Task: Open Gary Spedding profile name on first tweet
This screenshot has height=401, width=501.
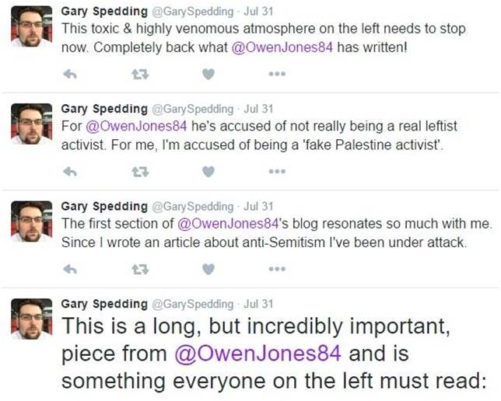Action: pyautogui.click(x=104, y=12)
